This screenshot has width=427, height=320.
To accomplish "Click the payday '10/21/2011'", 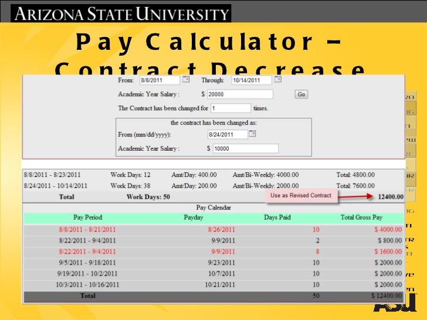I will 220,285.
